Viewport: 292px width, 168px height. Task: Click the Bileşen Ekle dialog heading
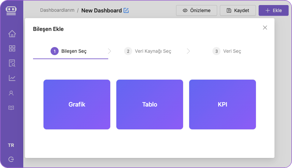click(x=48, y=29)
